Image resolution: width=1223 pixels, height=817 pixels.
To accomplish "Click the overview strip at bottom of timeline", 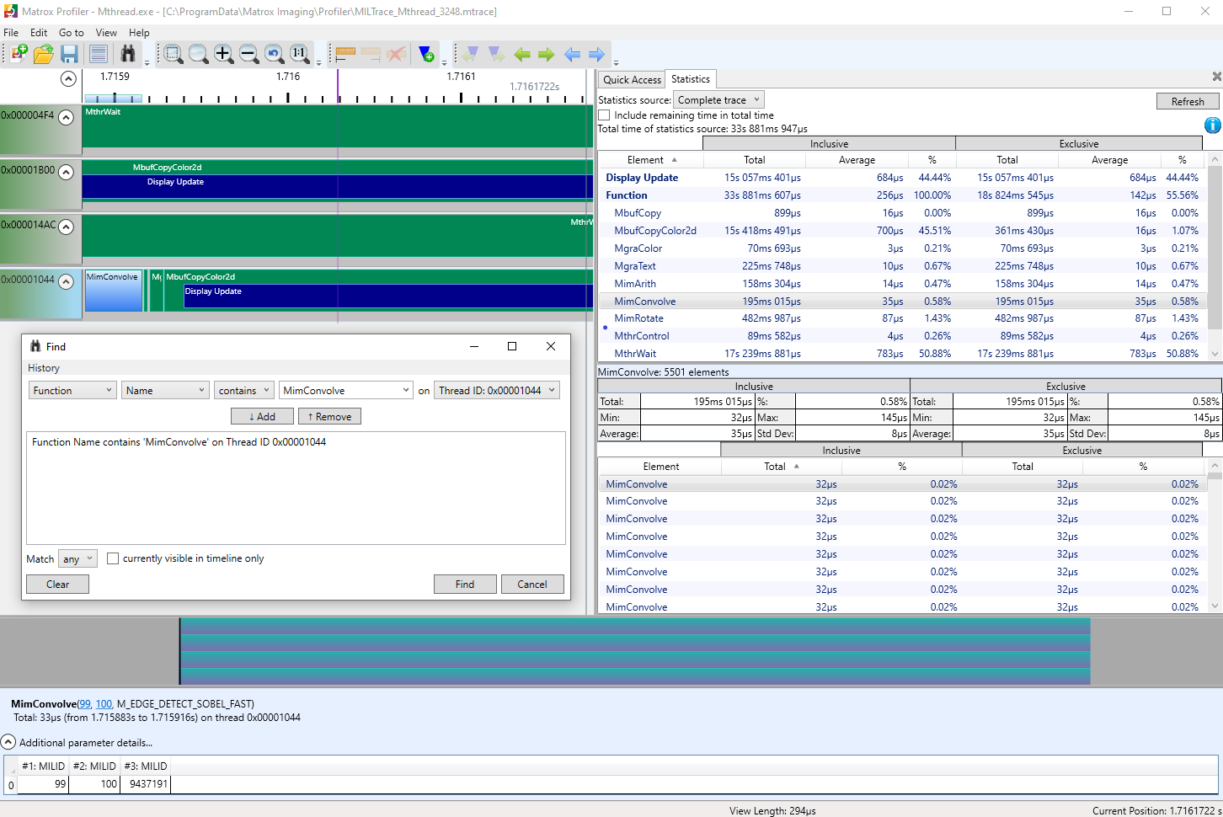I will 634,651.
